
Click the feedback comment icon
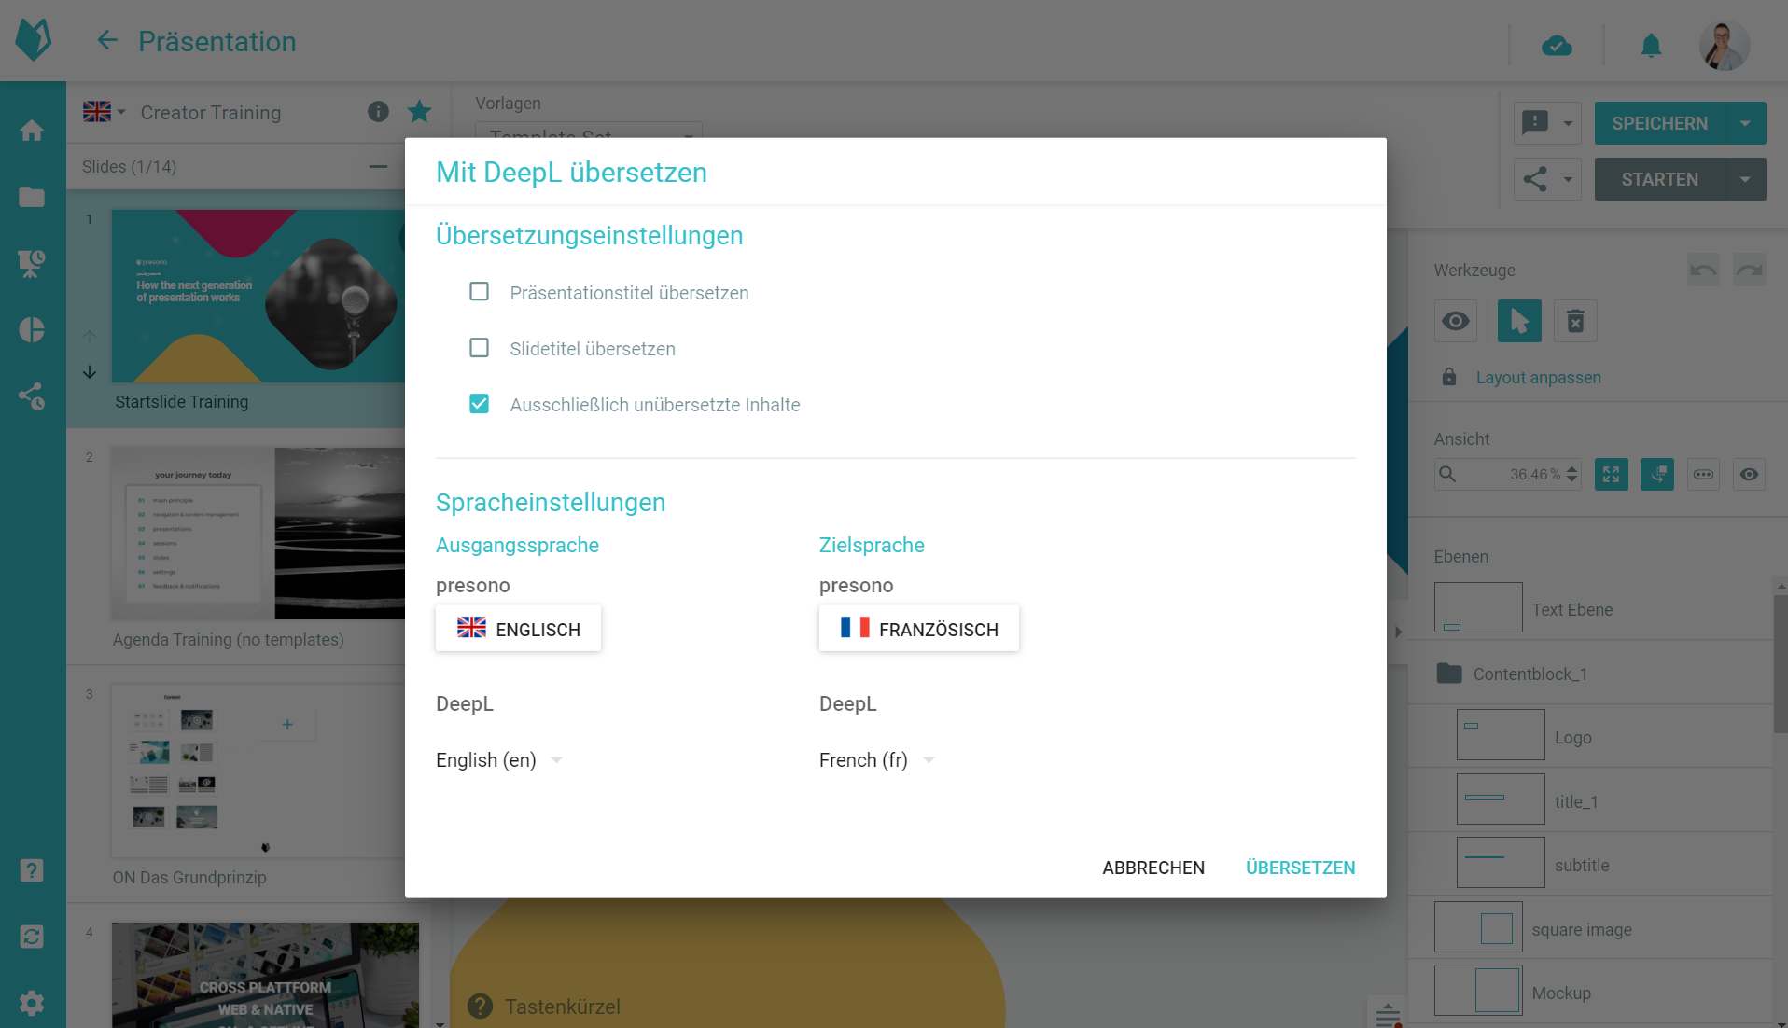click(x=1535, y=123)
